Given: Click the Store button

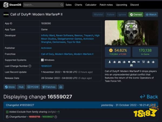Looking at the screenshot, I should 10,87.
